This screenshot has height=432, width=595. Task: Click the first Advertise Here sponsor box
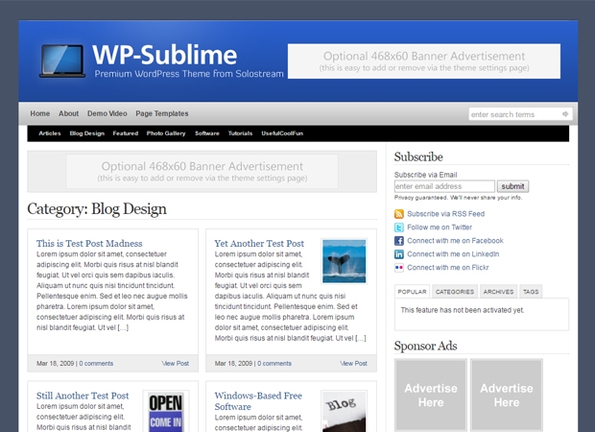click(431, 395)
